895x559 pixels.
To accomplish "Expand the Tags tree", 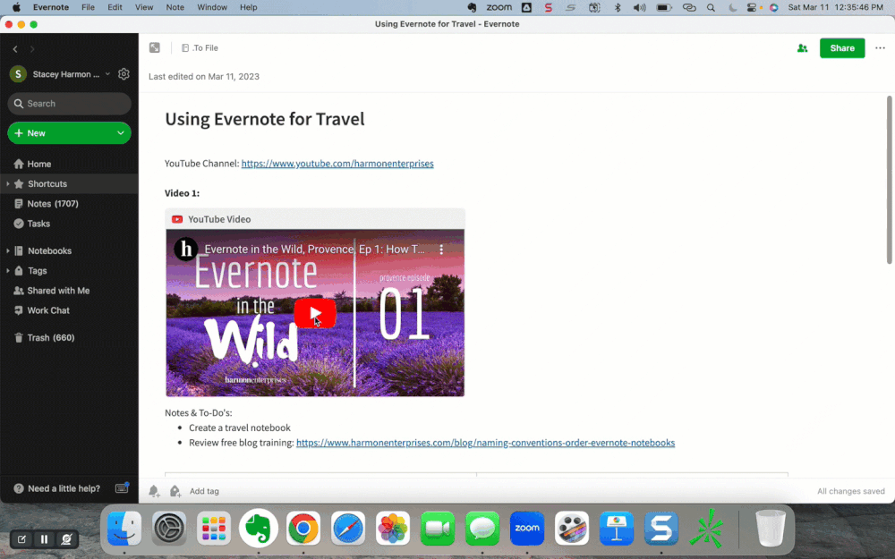I will pyautogui.click(x=8, y=270).
